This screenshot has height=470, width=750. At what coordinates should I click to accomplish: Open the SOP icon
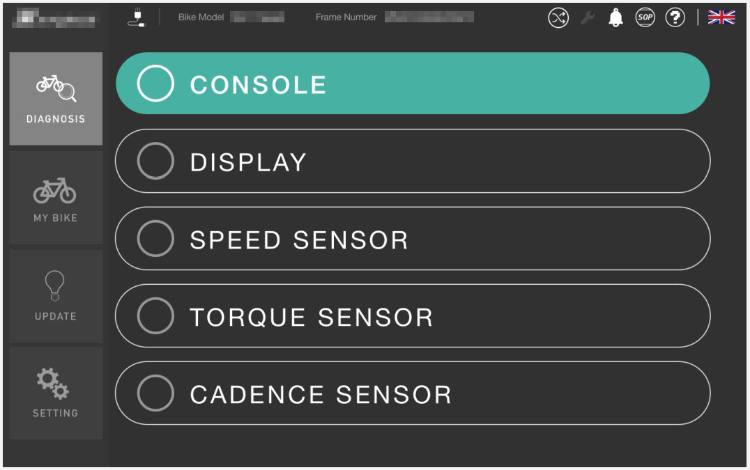pos(645,18)
